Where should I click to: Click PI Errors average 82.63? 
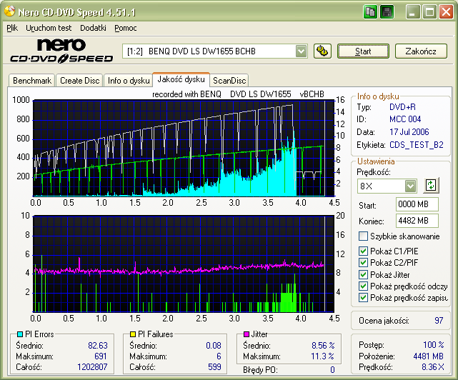click(x=98, y=346)
